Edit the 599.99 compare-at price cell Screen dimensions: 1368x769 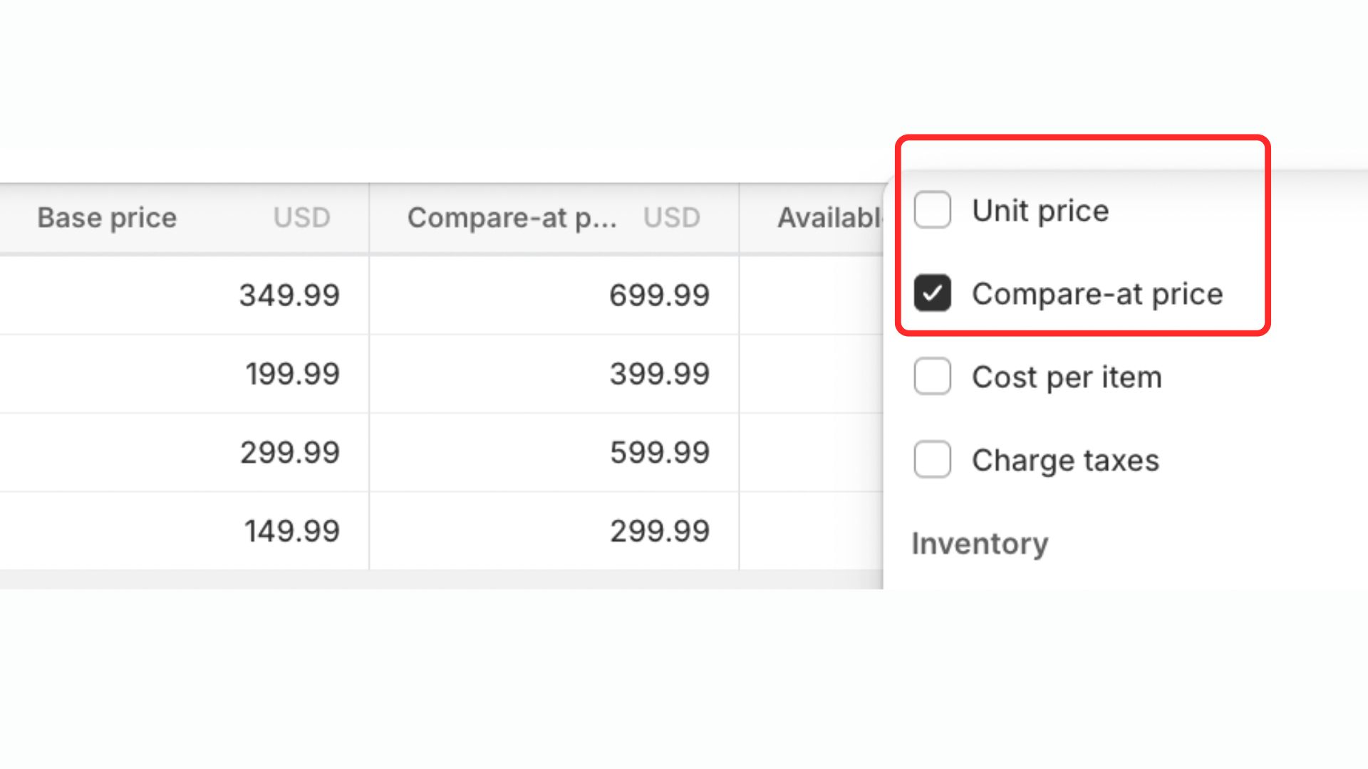(x=659, y=453)
